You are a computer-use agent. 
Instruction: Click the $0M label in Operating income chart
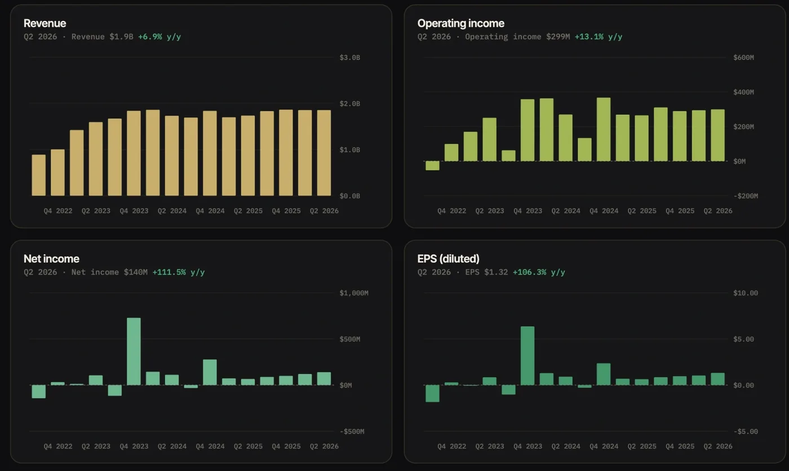739,161
